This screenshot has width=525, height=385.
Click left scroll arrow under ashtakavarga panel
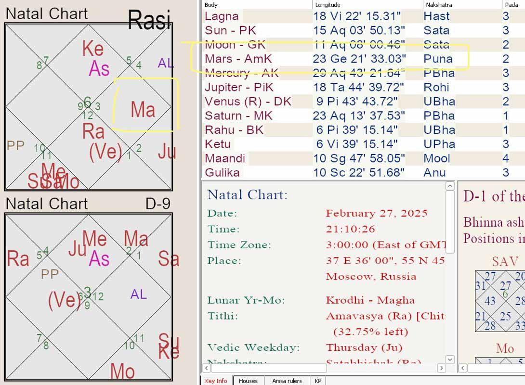pos(463,368)
